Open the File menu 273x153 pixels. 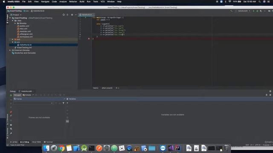coord(24,2)
